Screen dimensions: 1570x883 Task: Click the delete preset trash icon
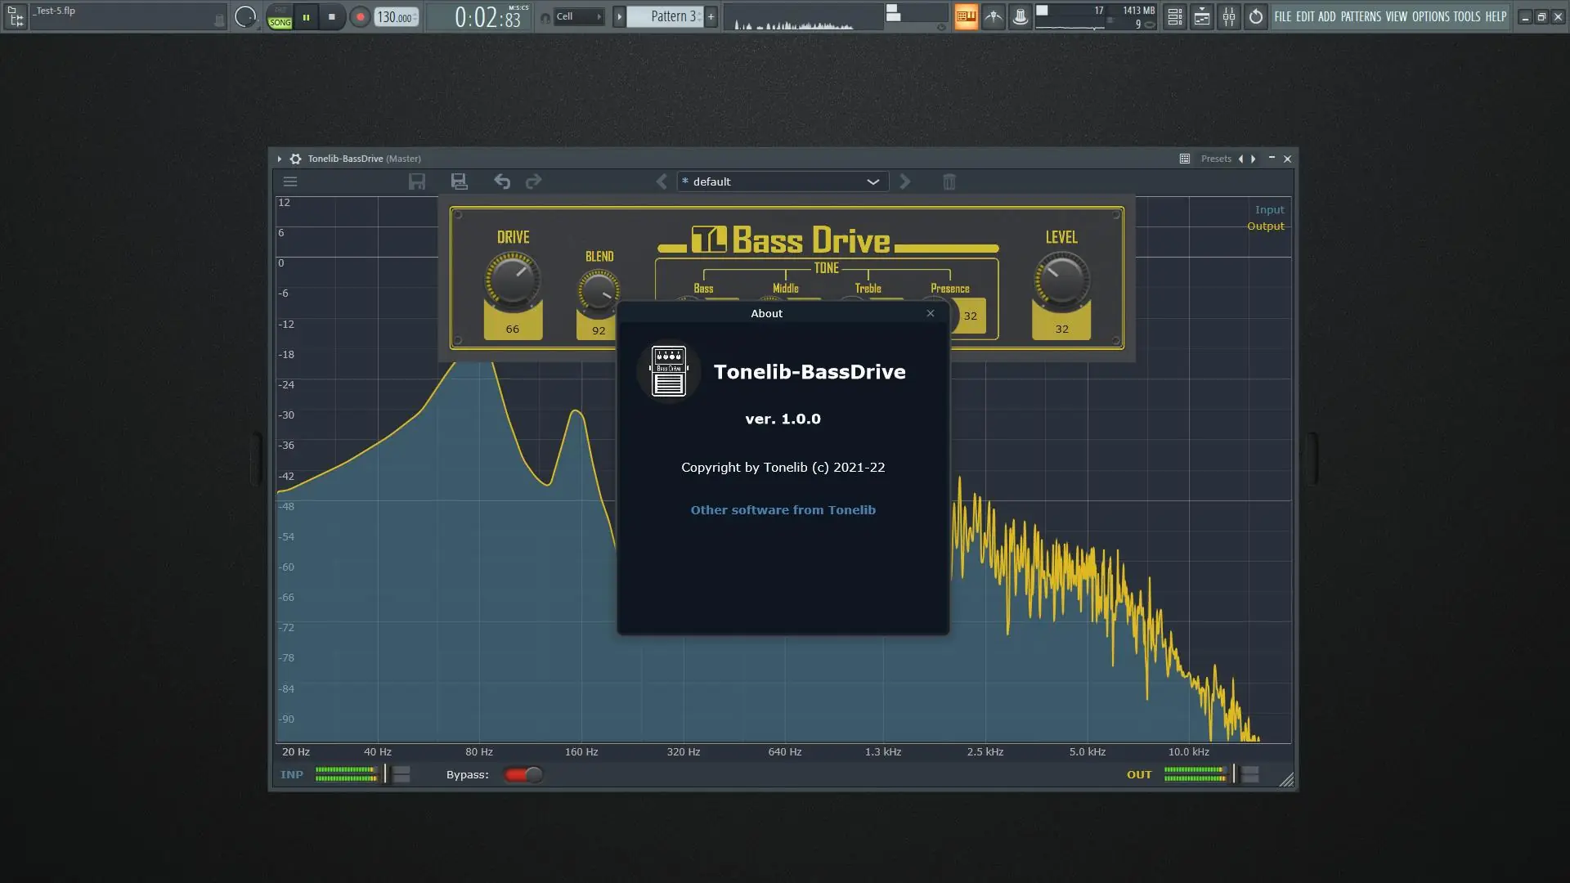coord(949,182)
